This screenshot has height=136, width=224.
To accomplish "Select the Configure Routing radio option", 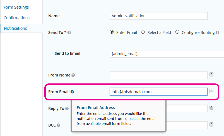I will 177,32.
